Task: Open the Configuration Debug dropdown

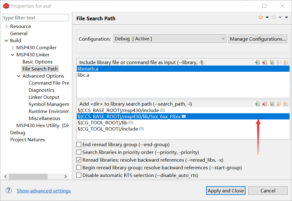Action: click(170, 39)
